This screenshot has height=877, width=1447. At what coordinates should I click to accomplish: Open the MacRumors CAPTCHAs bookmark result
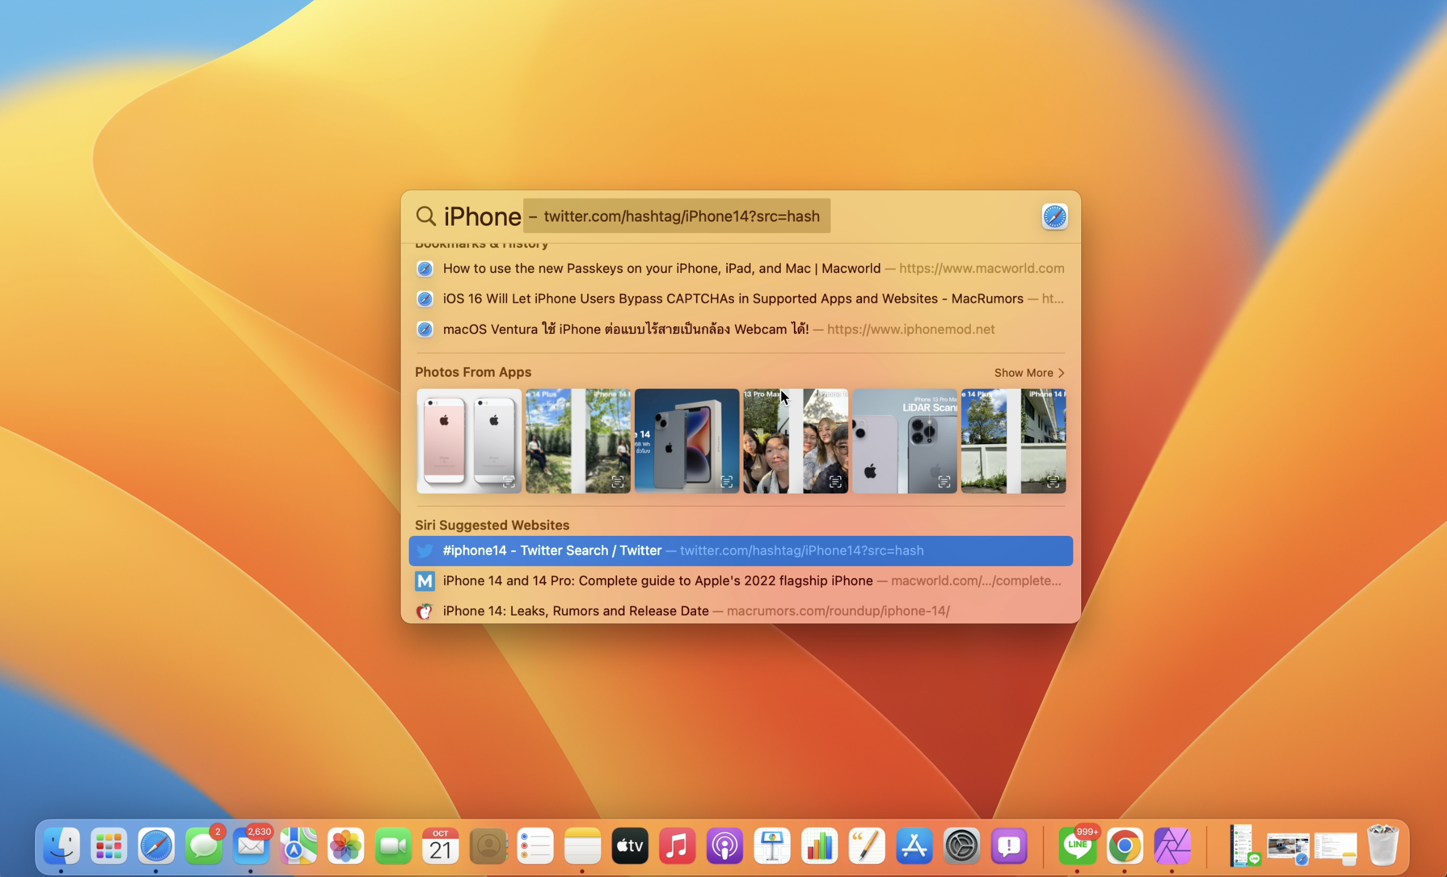[x=732, y=299]
